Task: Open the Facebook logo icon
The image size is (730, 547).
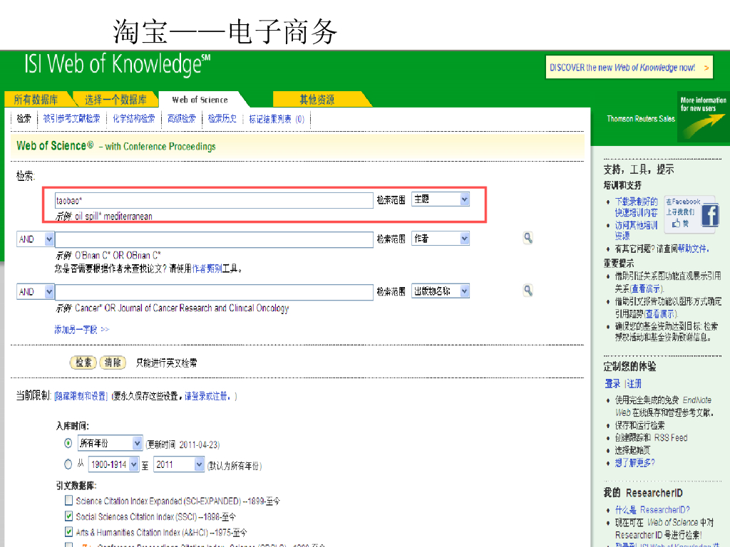Action: pyautogui.click(x=710, y=215)
